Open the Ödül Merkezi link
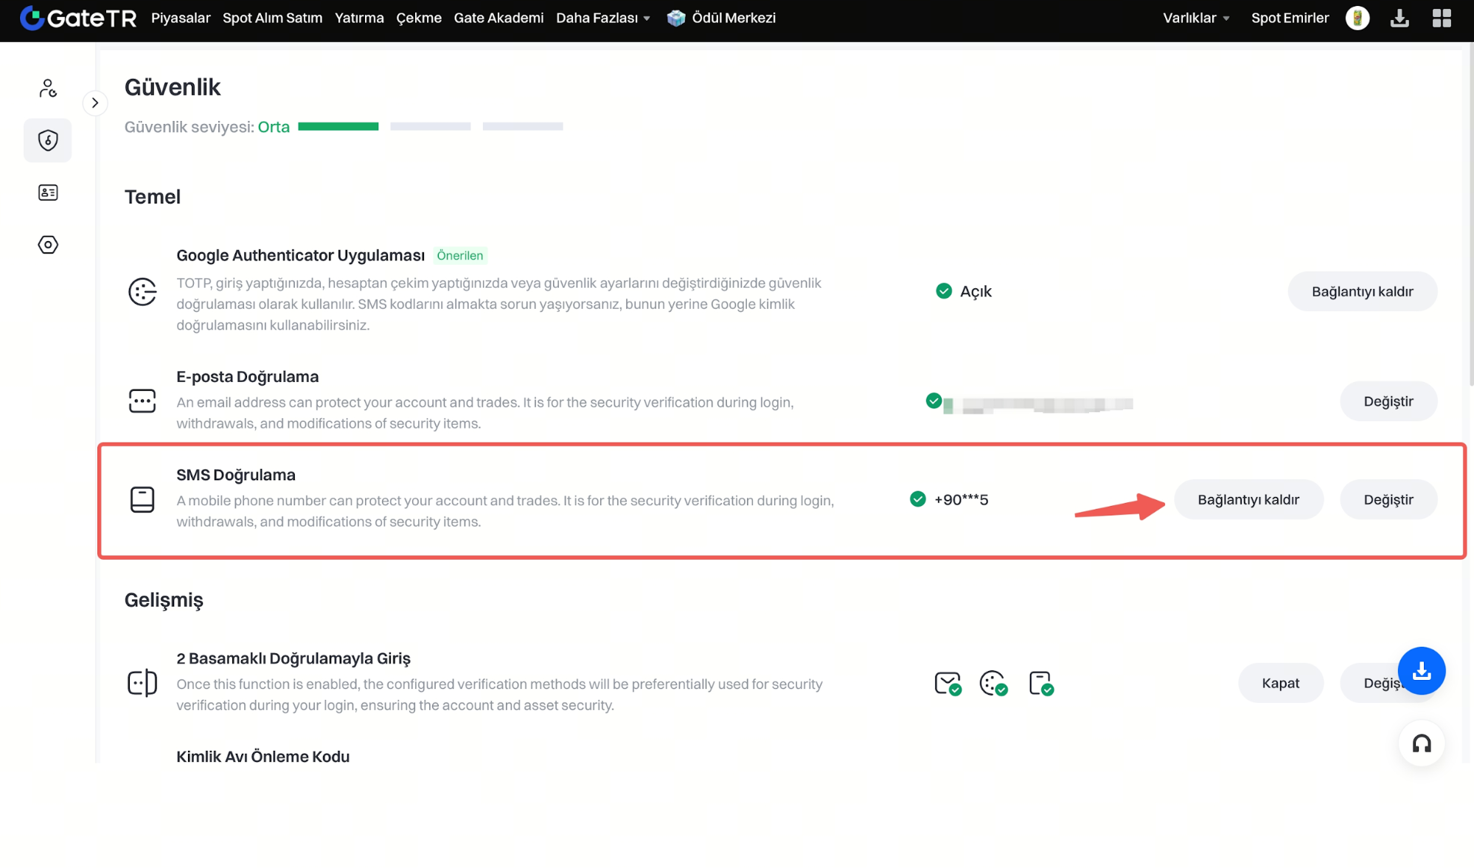Screen dimensions: 1474x868 [x=722, y=18]
